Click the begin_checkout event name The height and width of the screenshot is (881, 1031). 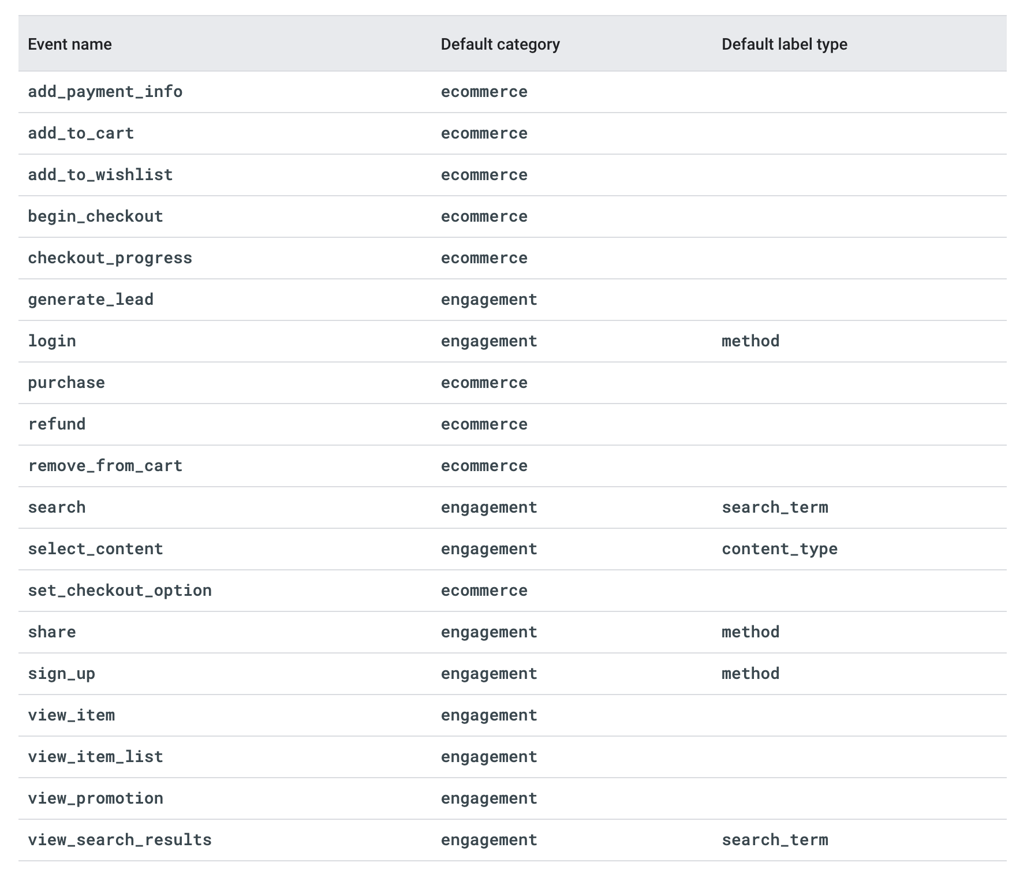95,216
